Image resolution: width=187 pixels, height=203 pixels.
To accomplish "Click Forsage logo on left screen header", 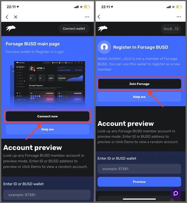I will (x=11, y=28).
